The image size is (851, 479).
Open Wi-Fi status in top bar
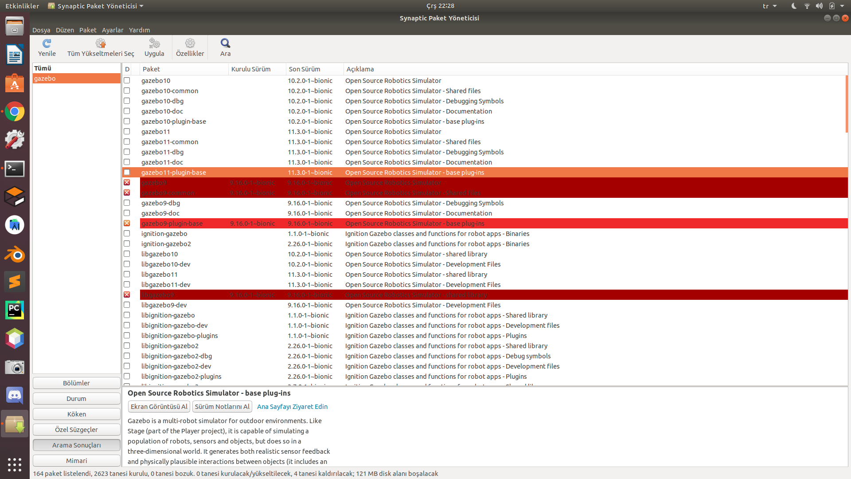(807, 6)
